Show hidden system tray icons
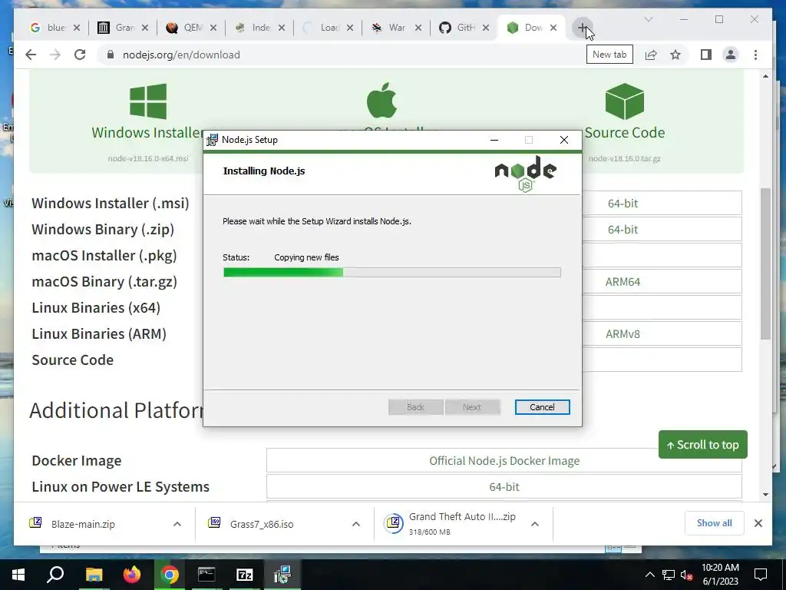 point(649,575)
